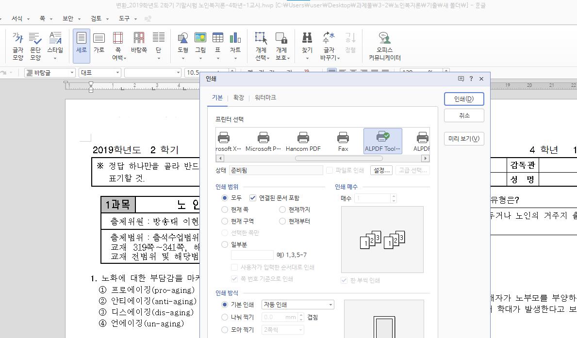Open the 도구 menu
This screenshot has height=338, width=577.
point(124,18)
